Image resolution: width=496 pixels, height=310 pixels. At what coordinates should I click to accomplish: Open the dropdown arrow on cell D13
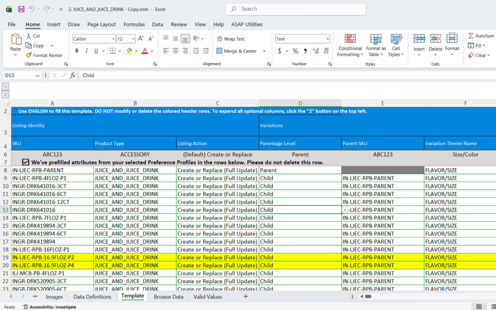[x=345, y=210]
